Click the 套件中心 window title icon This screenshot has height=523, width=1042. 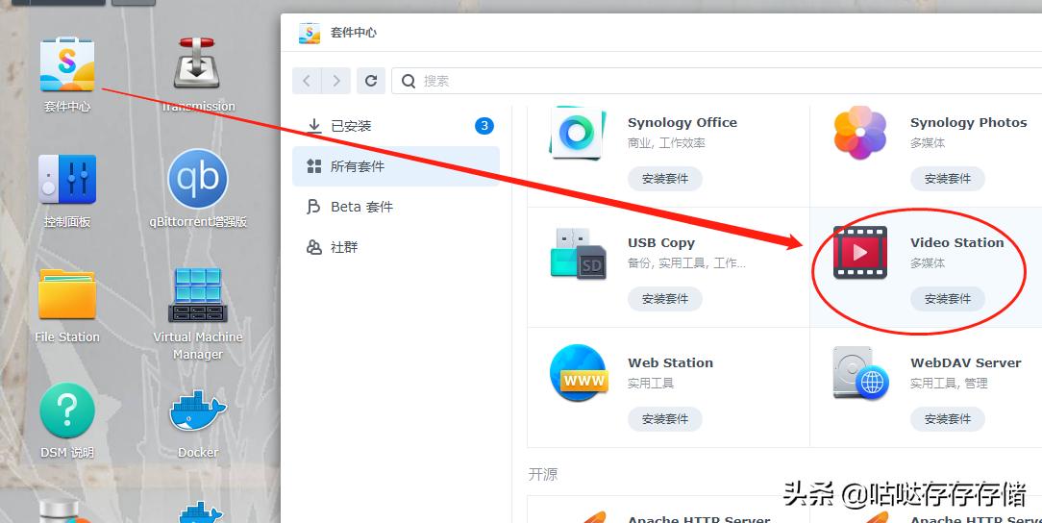click(x=309, y=33)
